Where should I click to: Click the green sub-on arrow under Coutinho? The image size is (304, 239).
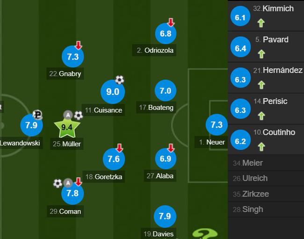261,147
